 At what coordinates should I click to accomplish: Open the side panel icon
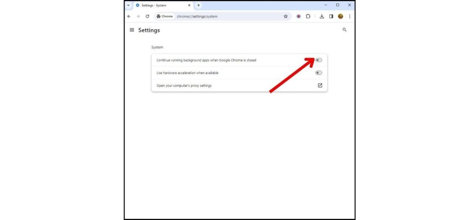click(x=331, y=16)
